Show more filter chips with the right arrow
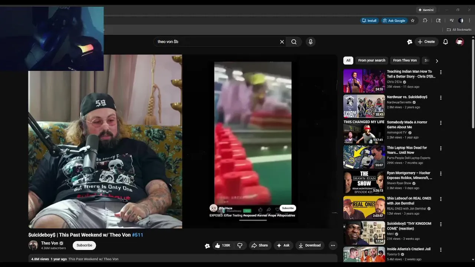 (437, 61)
